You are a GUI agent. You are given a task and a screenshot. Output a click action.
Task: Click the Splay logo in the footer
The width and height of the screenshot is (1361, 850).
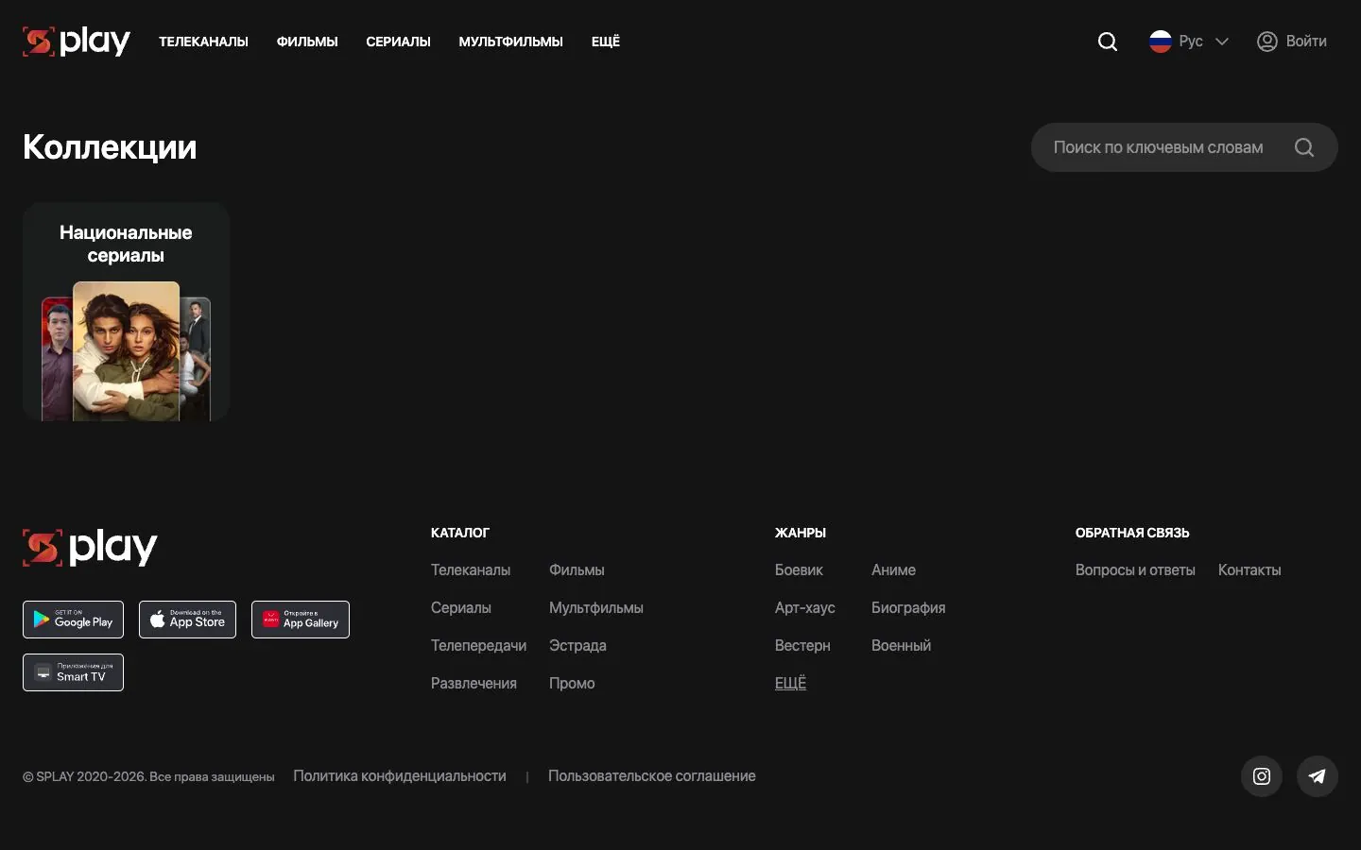click(x=90, y=548)
